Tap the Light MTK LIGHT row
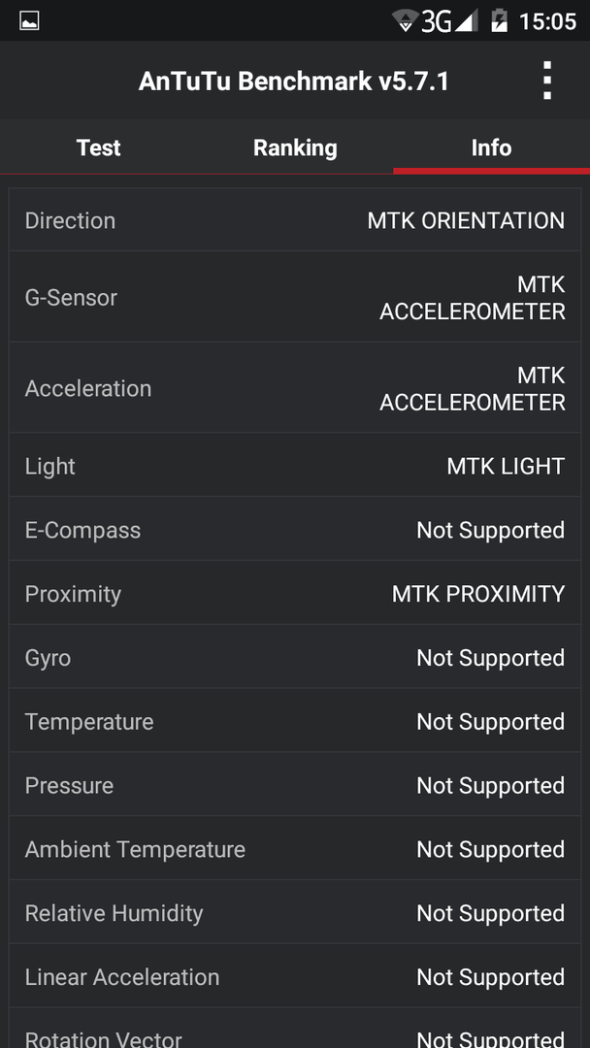590x1048 pixels. [x=295, y=465]
